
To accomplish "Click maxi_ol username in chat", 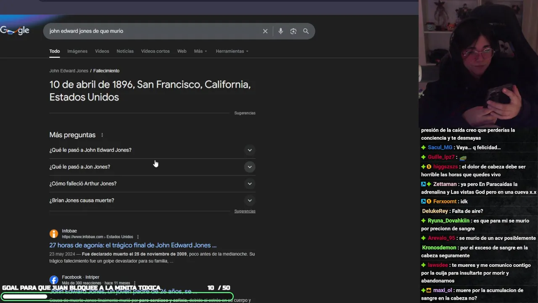I will pyautogui.click(x=442, y=290).
